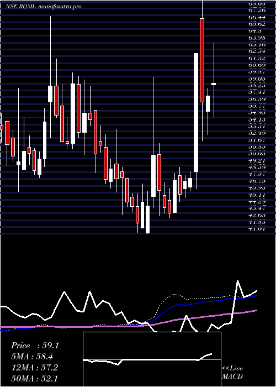
Task: Click the highest peak of thick white line
Action: tap(238, 281)
